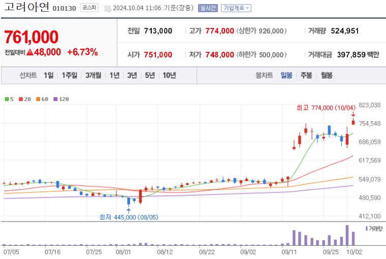Click the 09/11 x-axis date
Viewport: 386px width, 259px height.
[x=289, y=252]
